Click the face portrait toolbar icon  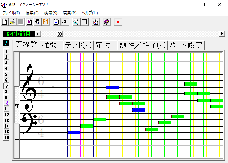point(37,22)
